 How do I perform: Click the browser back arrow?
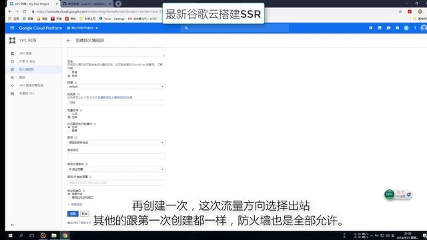10,11
